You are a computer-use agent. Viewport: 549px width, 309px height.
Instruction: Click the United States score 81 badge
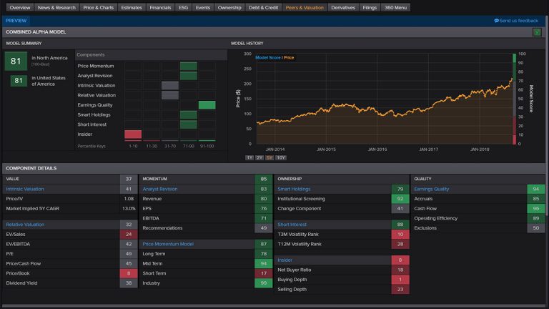click(x=19, y=81)
